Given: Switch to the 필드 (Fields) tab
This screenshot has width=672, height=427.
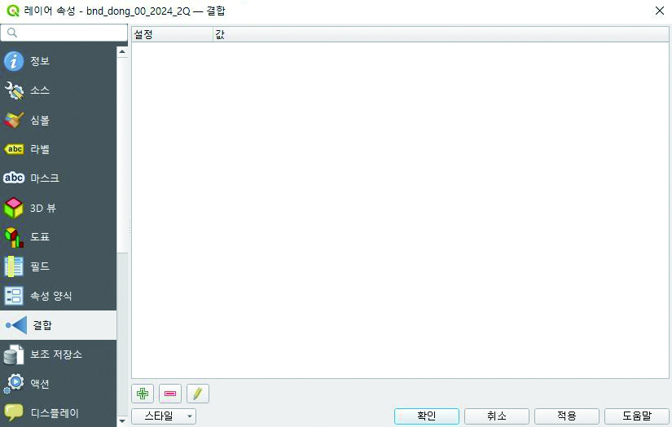Looking at the screenshot, I should 40,266.
